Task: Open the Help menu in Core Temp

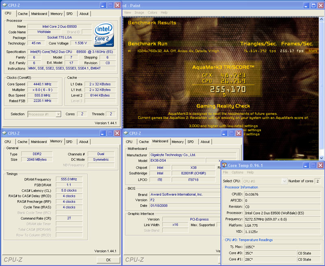Action: tap(250, 172)
